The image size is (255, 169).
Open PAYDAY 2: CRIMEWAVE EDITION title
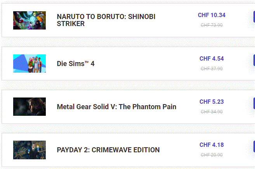point(108,150)
